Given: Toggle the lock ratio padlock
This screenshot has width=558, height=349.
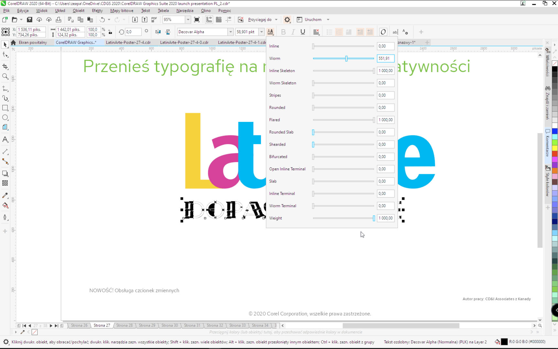Looking at the screenshot, I should [110, 32].
